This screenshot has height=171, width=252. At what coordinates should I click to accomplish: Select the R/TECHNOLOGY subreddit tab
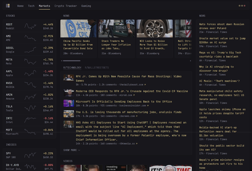[72, 68]
